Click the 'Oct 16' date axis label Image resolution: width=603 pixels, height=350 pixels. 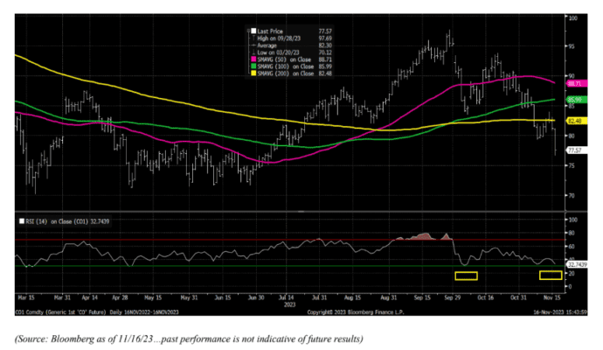pyautogui.click(x=485, y=297)
